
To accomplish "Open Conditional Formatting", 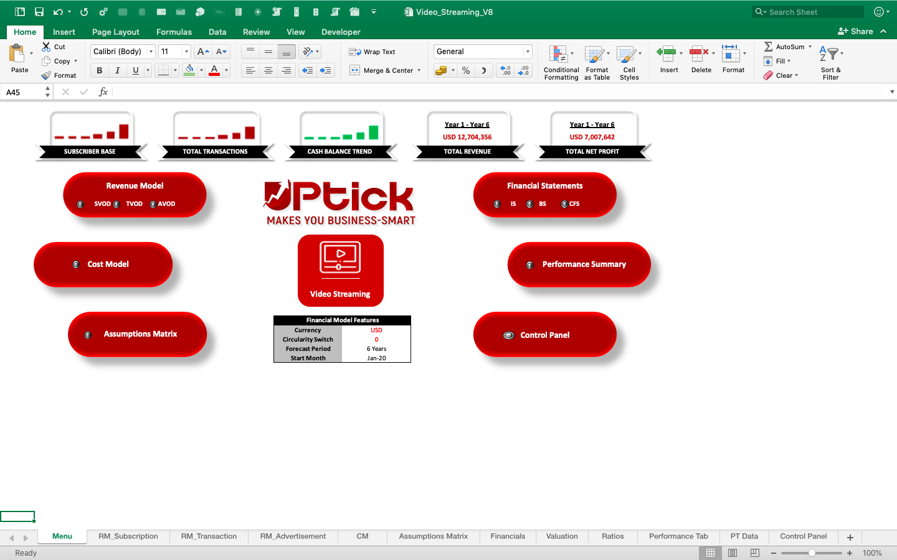I will pos(561,62).
